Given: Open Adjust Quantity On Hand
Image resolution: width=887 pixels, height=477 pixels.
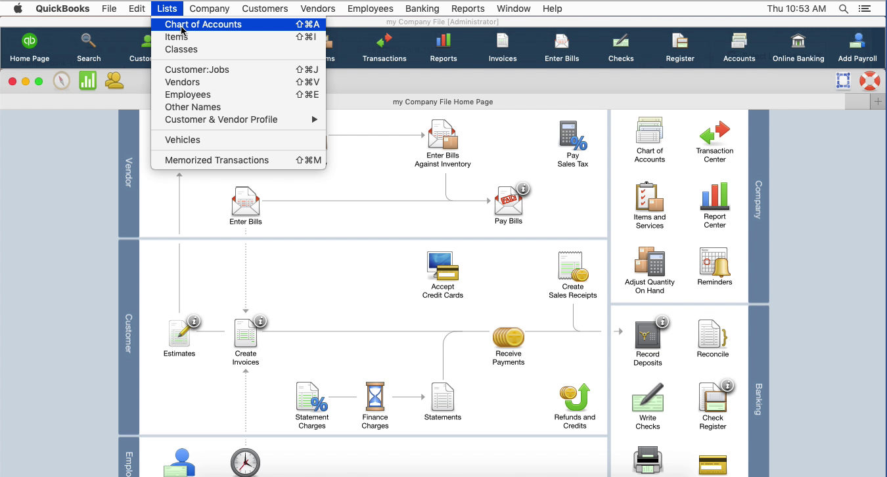Looking at the screenshot, I should click(650, 270).
